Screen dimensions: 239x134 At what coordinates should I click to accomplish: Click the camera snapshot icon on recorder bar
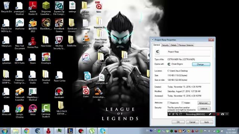(223, 114)
